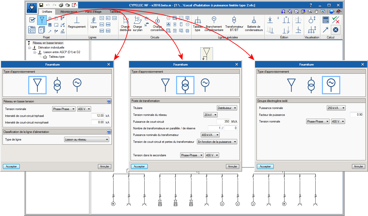
Task: Click Annuler in the right Fourniture dialog
Action: [358, 166]
